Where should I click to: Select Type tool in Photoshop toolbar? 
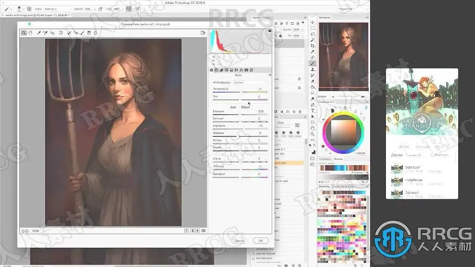click(313, 111)
